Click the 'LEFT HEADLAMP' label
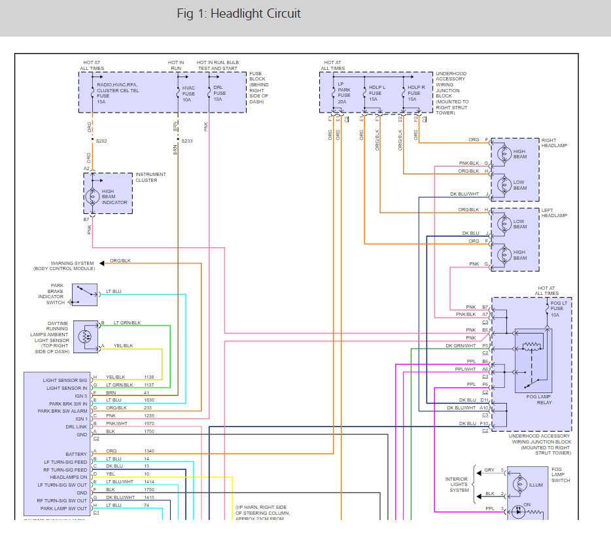Screen dimensions: 611x537 554,213
